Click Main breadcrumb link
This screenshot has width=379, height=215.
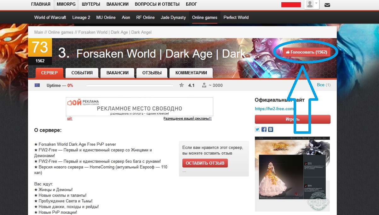click(x=39, y=32)
